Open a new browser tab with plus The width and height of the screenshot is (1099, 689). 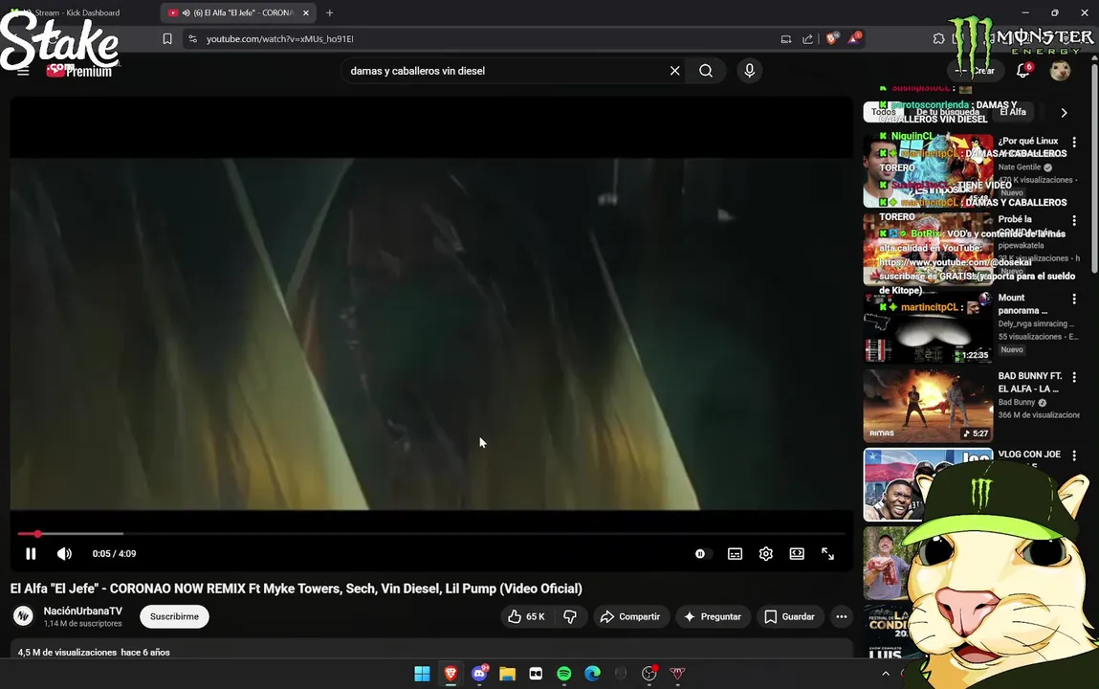coord(329,12)
